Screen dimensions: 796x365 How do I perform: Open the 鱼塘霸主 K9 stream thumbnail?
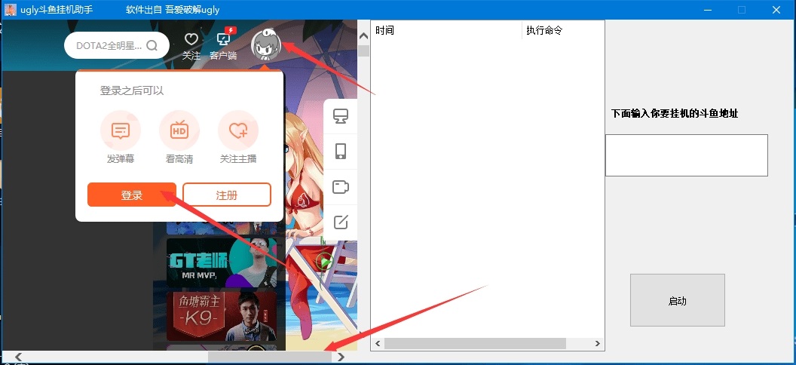pos(222,315)
